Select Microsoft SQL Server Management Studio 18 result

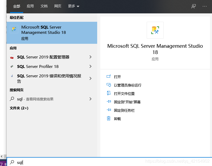tap(52, 33)
